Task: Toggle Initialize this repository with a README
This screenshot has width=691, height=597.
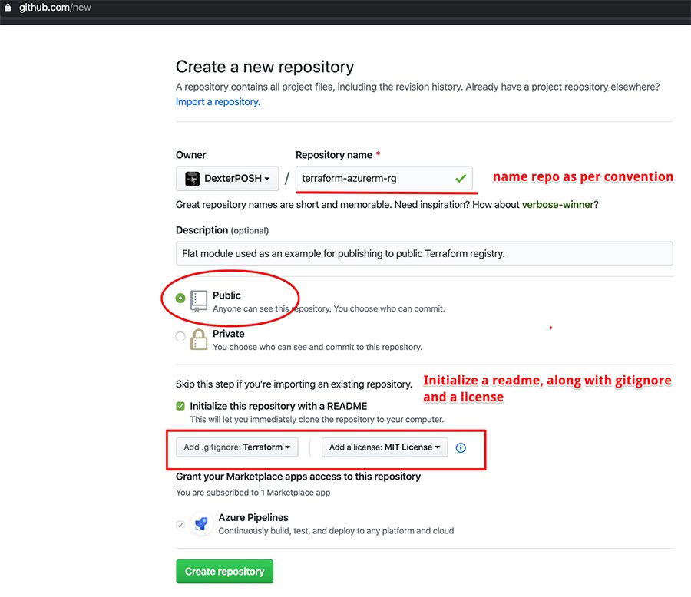Action: tap(180, 406)
